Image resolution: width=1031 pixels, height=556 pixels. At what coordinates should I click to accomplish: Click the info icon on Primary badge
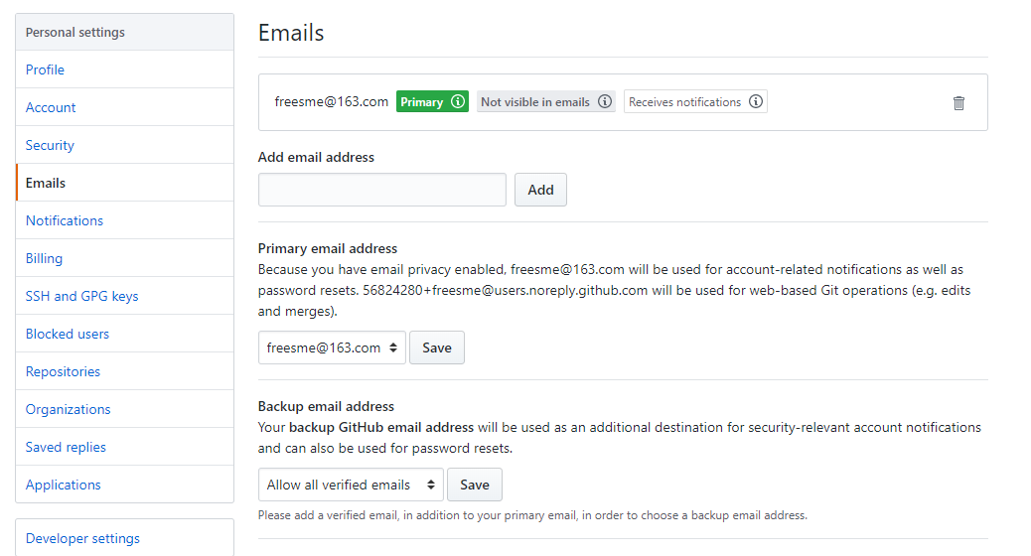click(458, 101)
